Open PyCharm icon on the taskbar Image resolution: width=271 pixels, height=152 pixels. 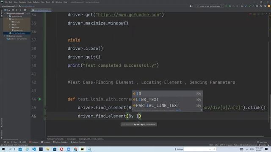pos(82,149)
